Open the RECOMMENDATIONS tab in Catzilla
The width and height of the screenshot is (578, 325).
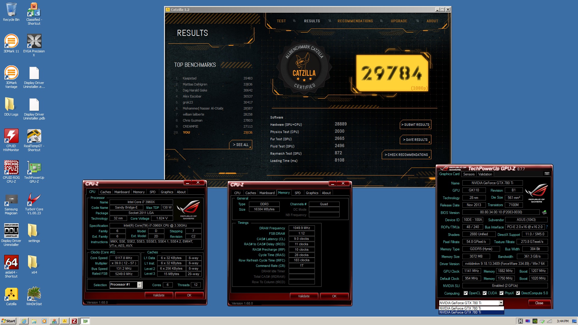pos(355,21)
